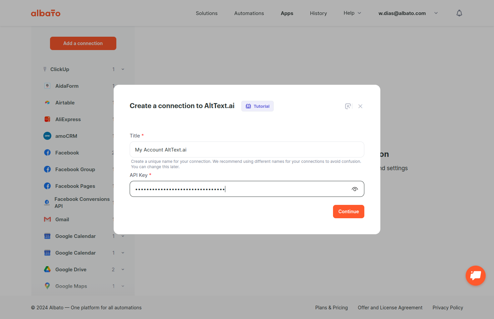Open the Help dropdown menu

pos(352,13)
